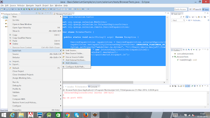Click the New Task icon in Task List

pyautogui.click(x=181, y=17)
